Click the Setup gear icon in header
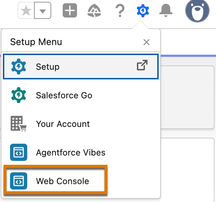This screenshot has height=202, width=216. tap(143, 11)
